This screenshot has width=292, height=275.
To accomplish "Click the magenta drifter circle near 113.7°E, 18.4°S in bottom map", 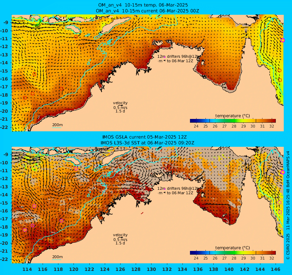I will (25, 230).
